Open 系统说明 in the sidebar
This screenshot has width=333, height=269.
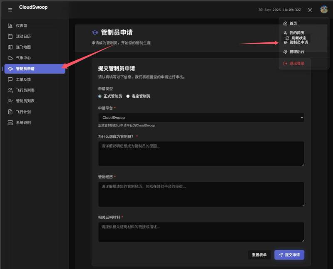(35, 123)
